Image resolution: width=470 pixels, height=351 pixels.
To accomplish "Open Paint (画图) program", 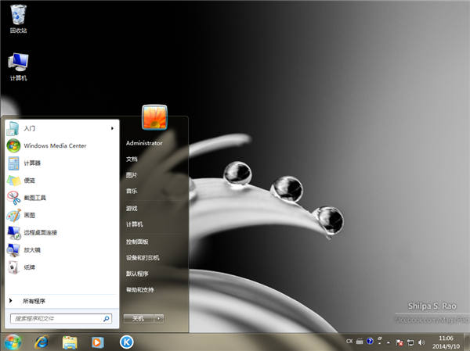I will [29, 215].
